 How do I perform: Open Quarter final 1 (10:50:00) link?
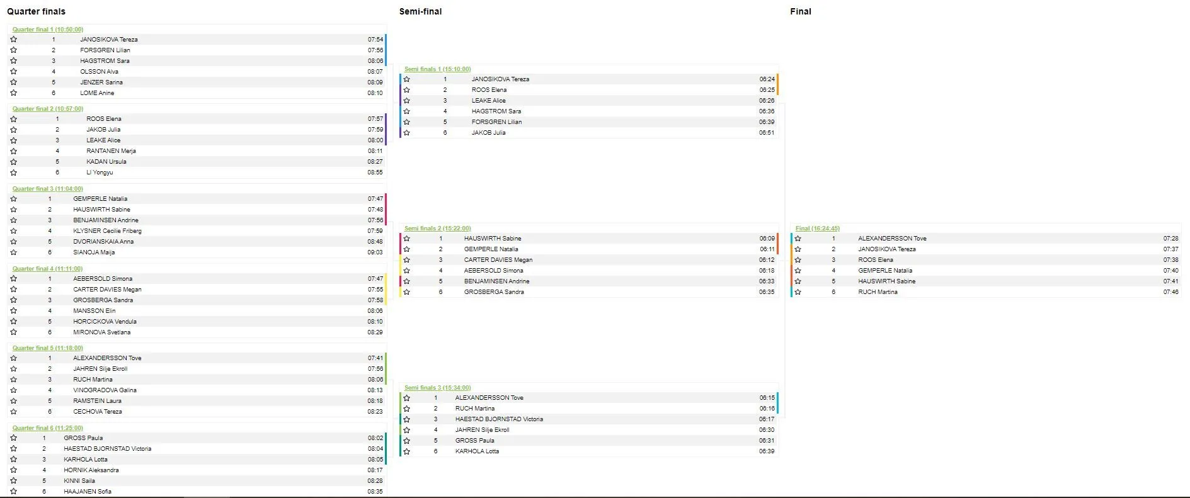48,30
